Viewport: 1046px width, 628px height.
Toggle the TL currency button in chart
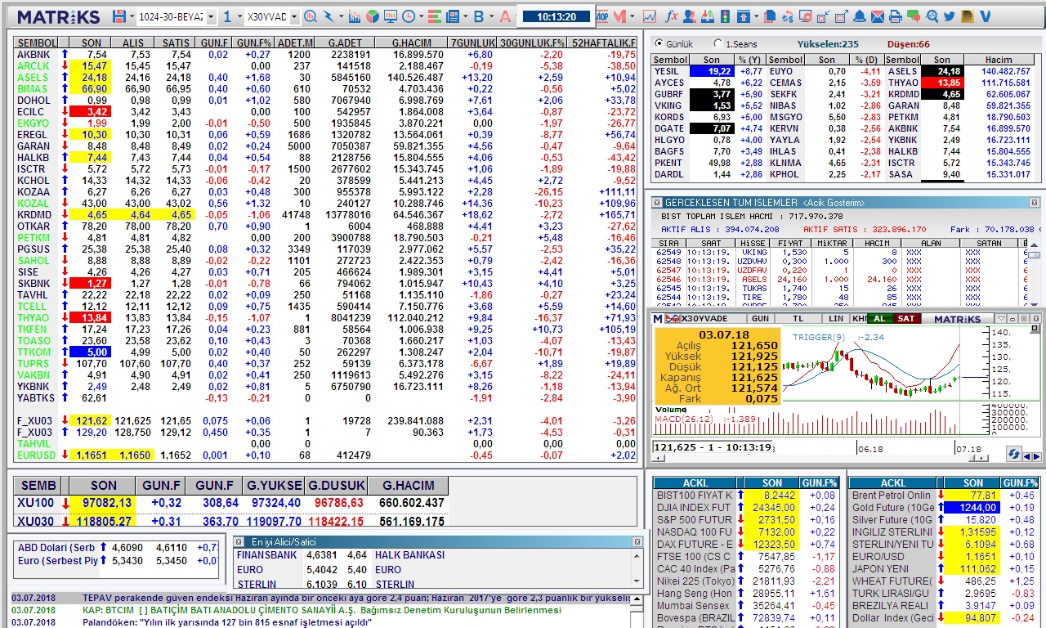[x=798, y=318]
